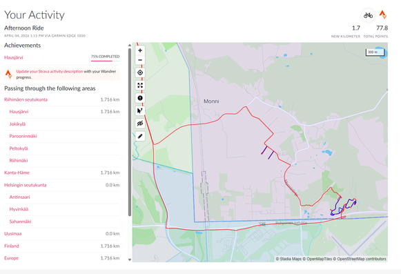Viewport: 401px width, 274px height.
Task: Click the 77.8 total points value
Action: [382, 28]
